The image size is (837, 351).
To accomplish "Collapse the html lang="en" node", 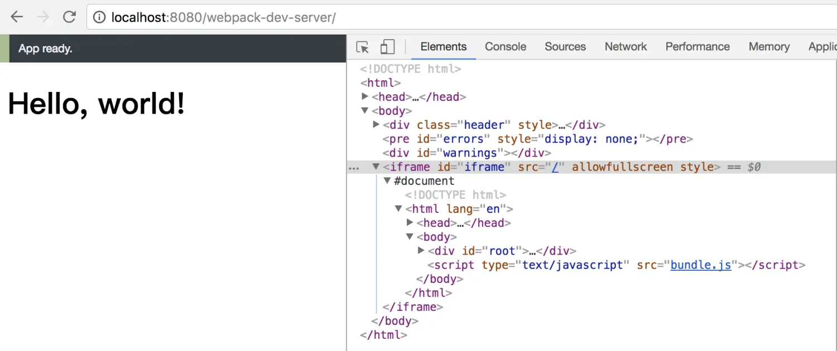I will click(x=399, y=209).
